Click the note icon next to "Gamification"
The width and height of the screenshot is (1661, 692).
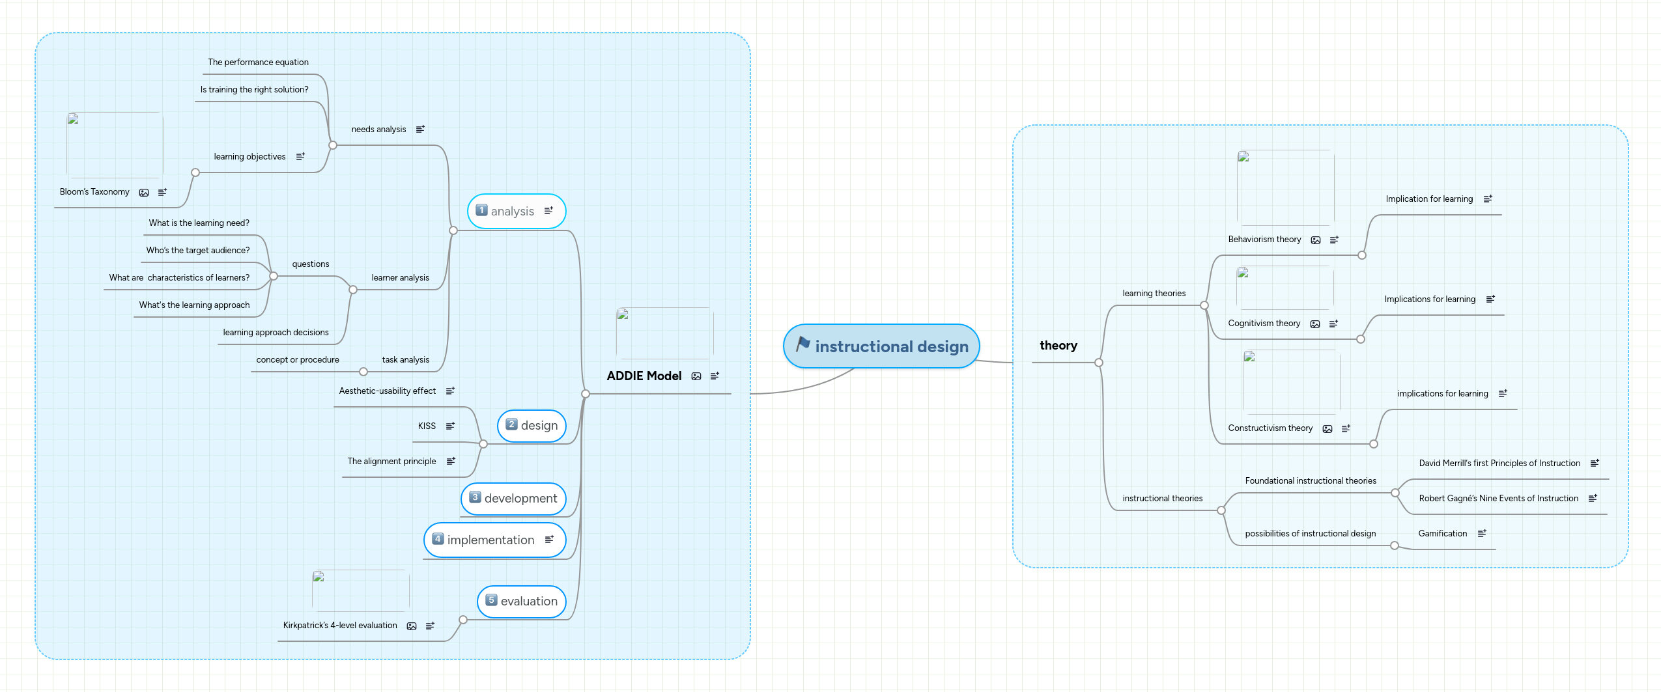coord(1483,533)
